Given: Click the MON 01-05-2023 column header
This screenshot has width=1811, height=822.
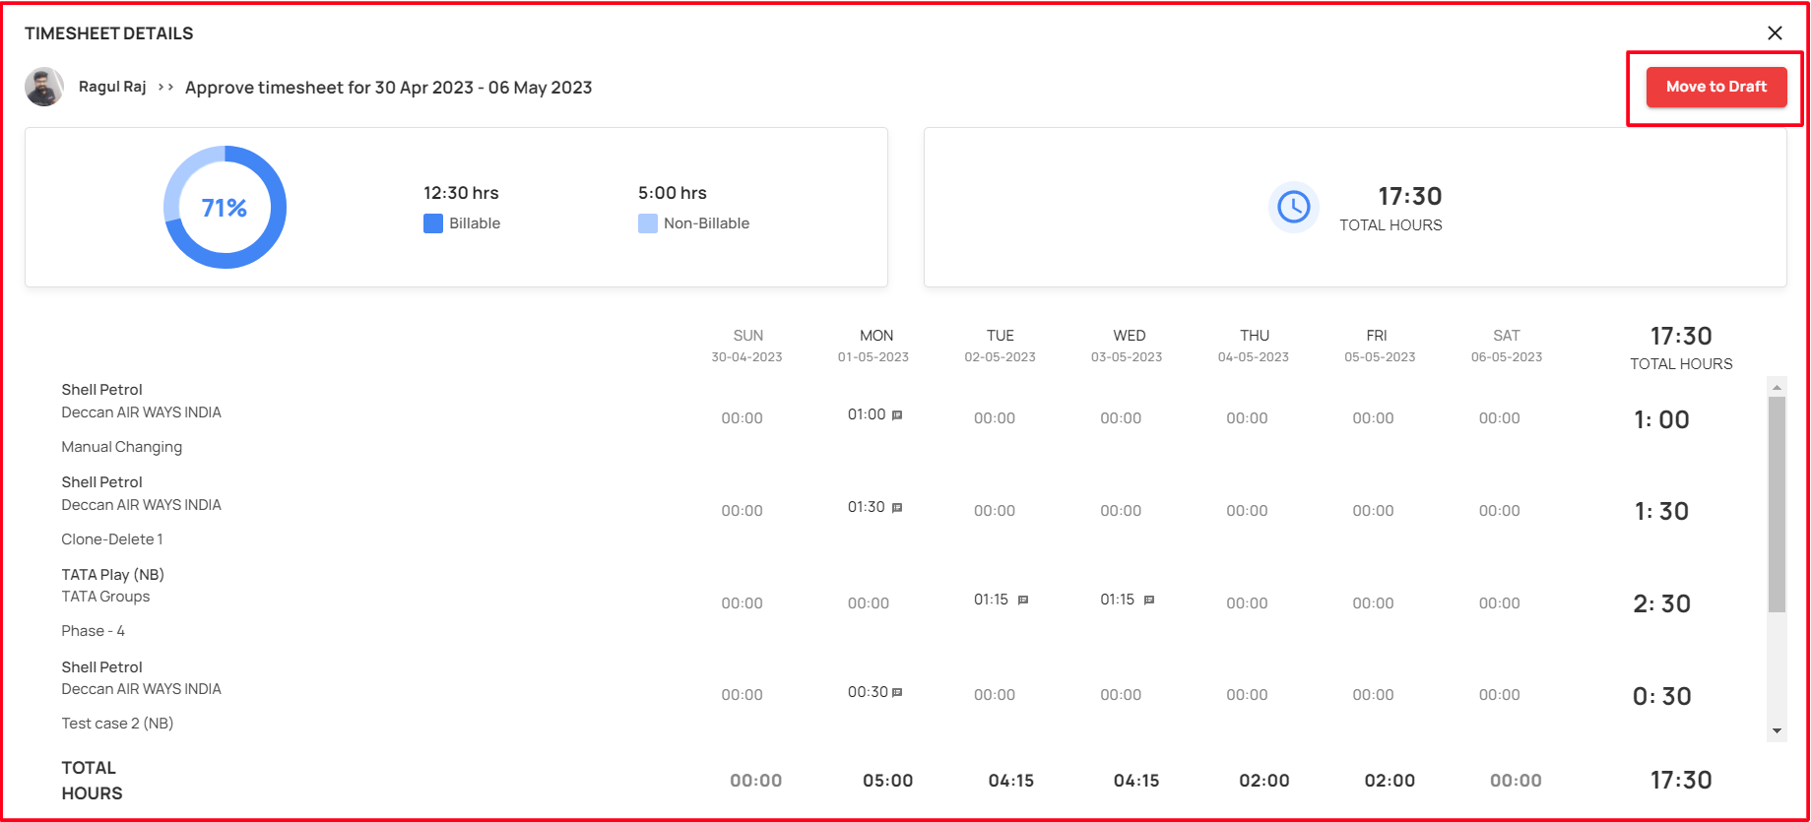Looking at the screenshot, I should pos(873,346).
